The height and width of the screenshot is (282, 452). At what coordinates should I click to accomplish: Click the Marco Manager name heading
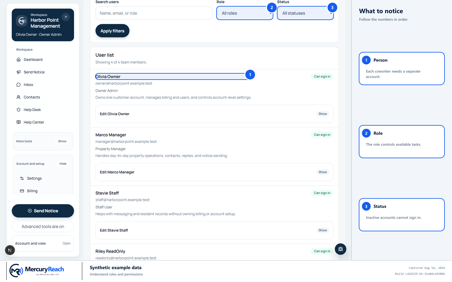pos(111,135)
